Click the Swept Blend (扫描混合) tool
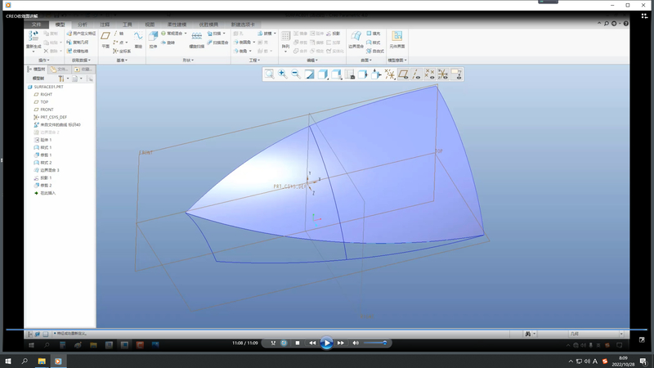The height and width of the screenshot is (368, 654). click(x=217, y=43)
